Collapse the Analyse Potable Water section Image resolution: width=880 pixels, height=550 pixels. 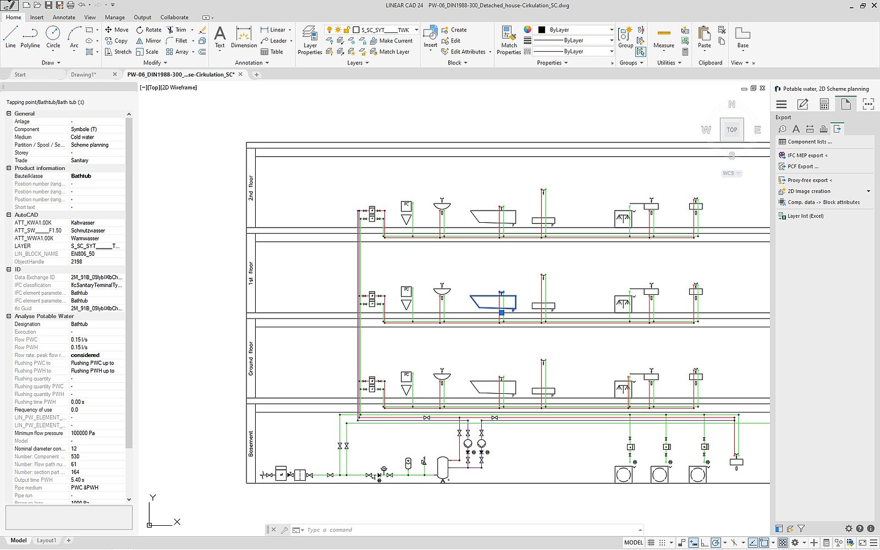(9, 316)
